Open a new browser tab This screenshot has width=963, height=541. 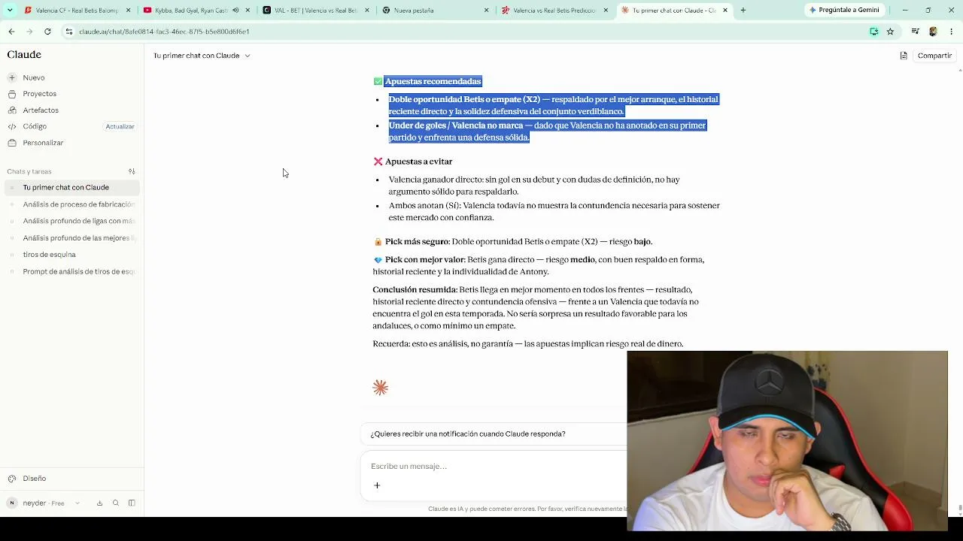click(x=743, y=11)
